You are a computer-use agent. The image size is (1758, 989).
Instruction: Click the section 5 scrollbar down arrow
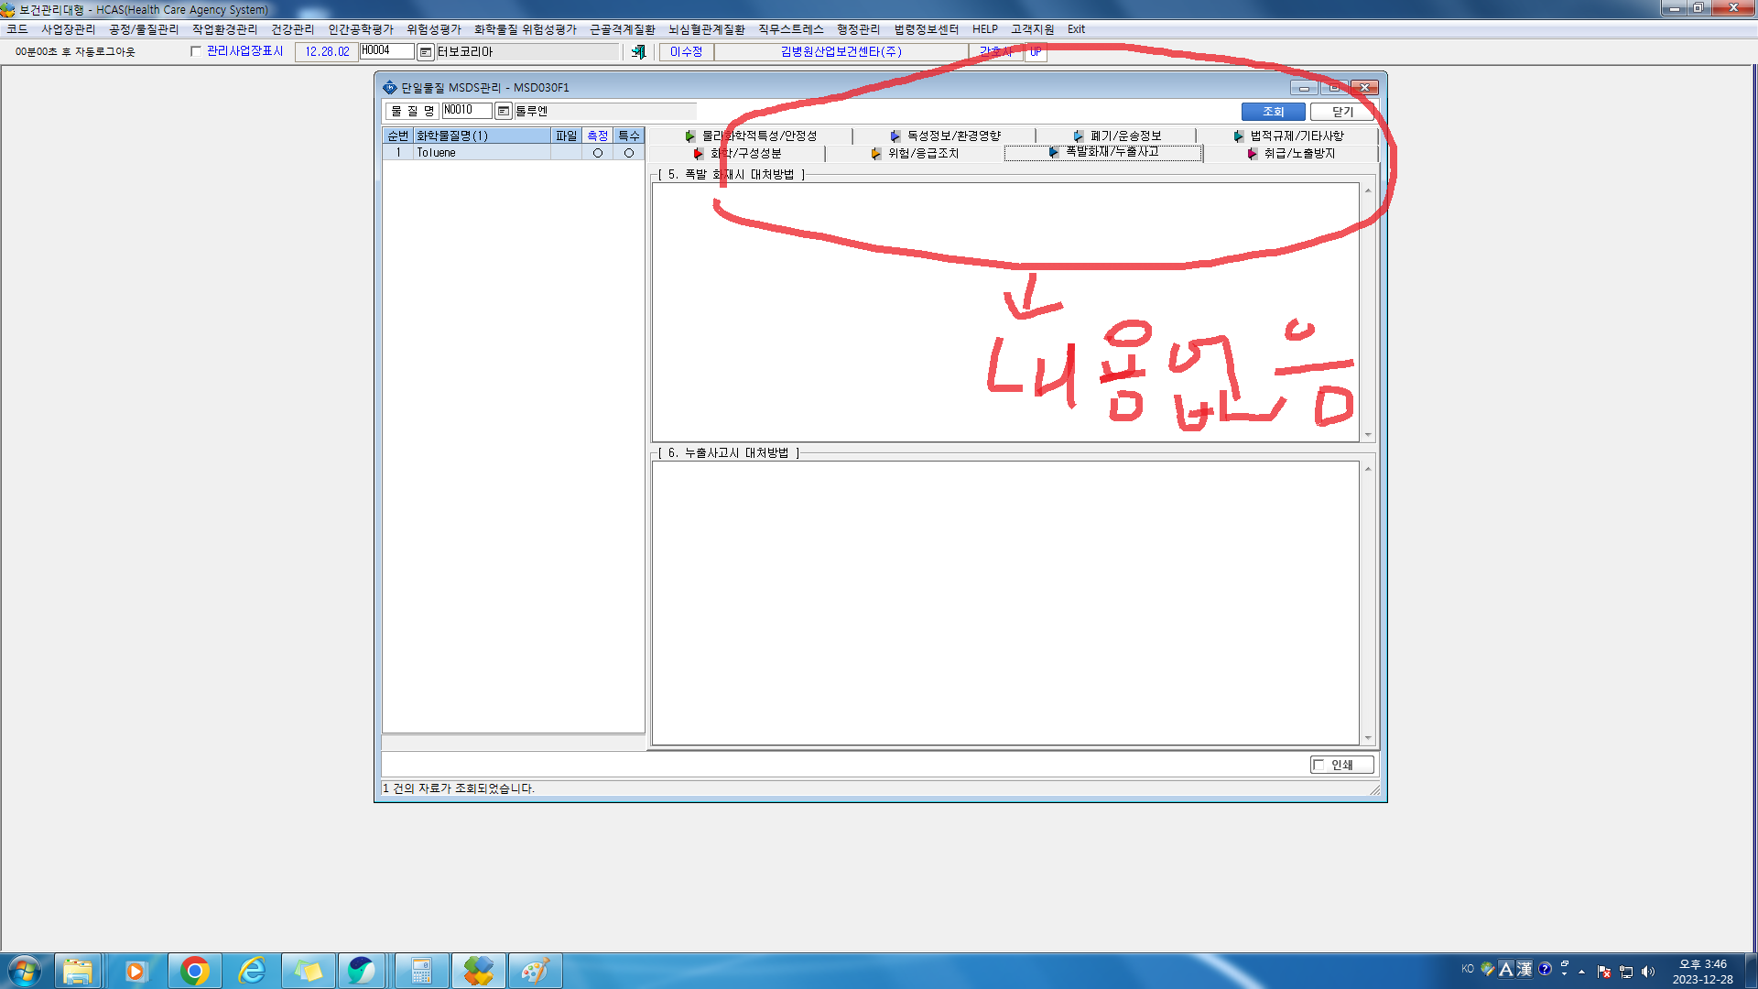[x=1368, y=435]
